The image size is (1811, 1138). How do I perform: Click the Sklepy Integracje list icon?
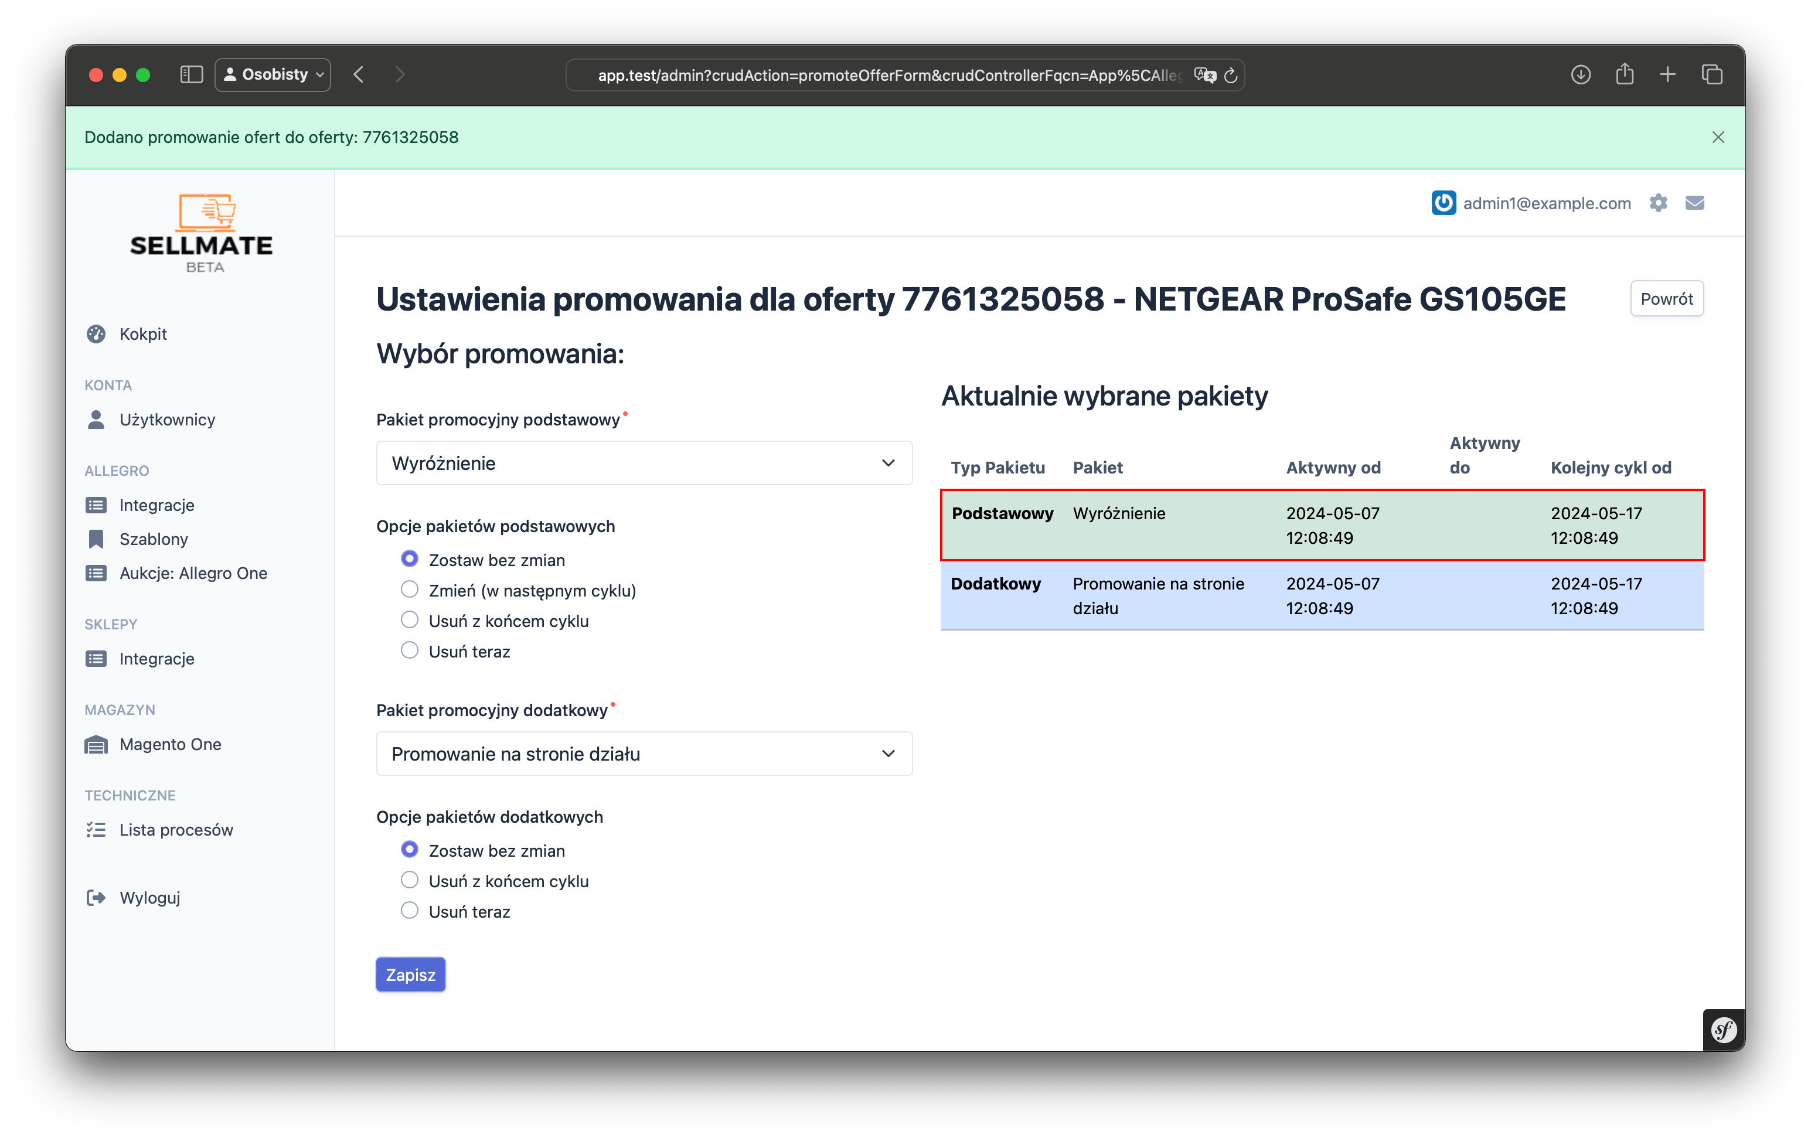coord(96,659)
